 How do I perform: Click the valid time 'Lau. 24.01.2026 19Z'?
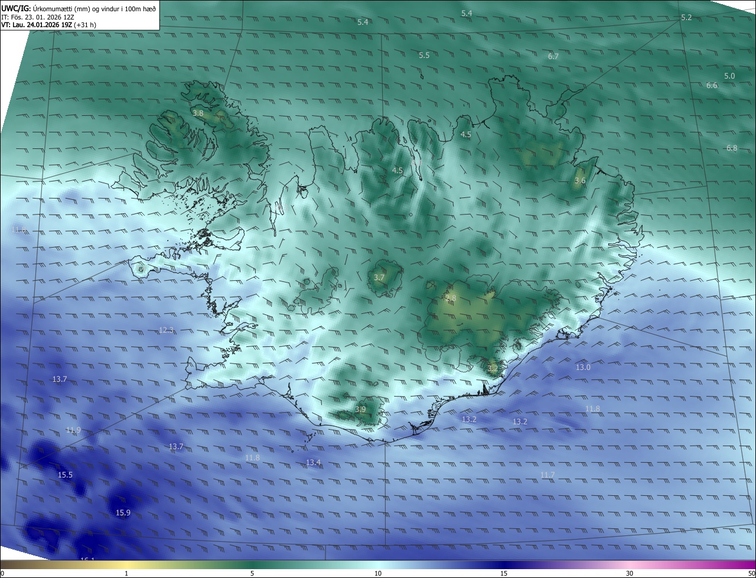pos(41,25)
